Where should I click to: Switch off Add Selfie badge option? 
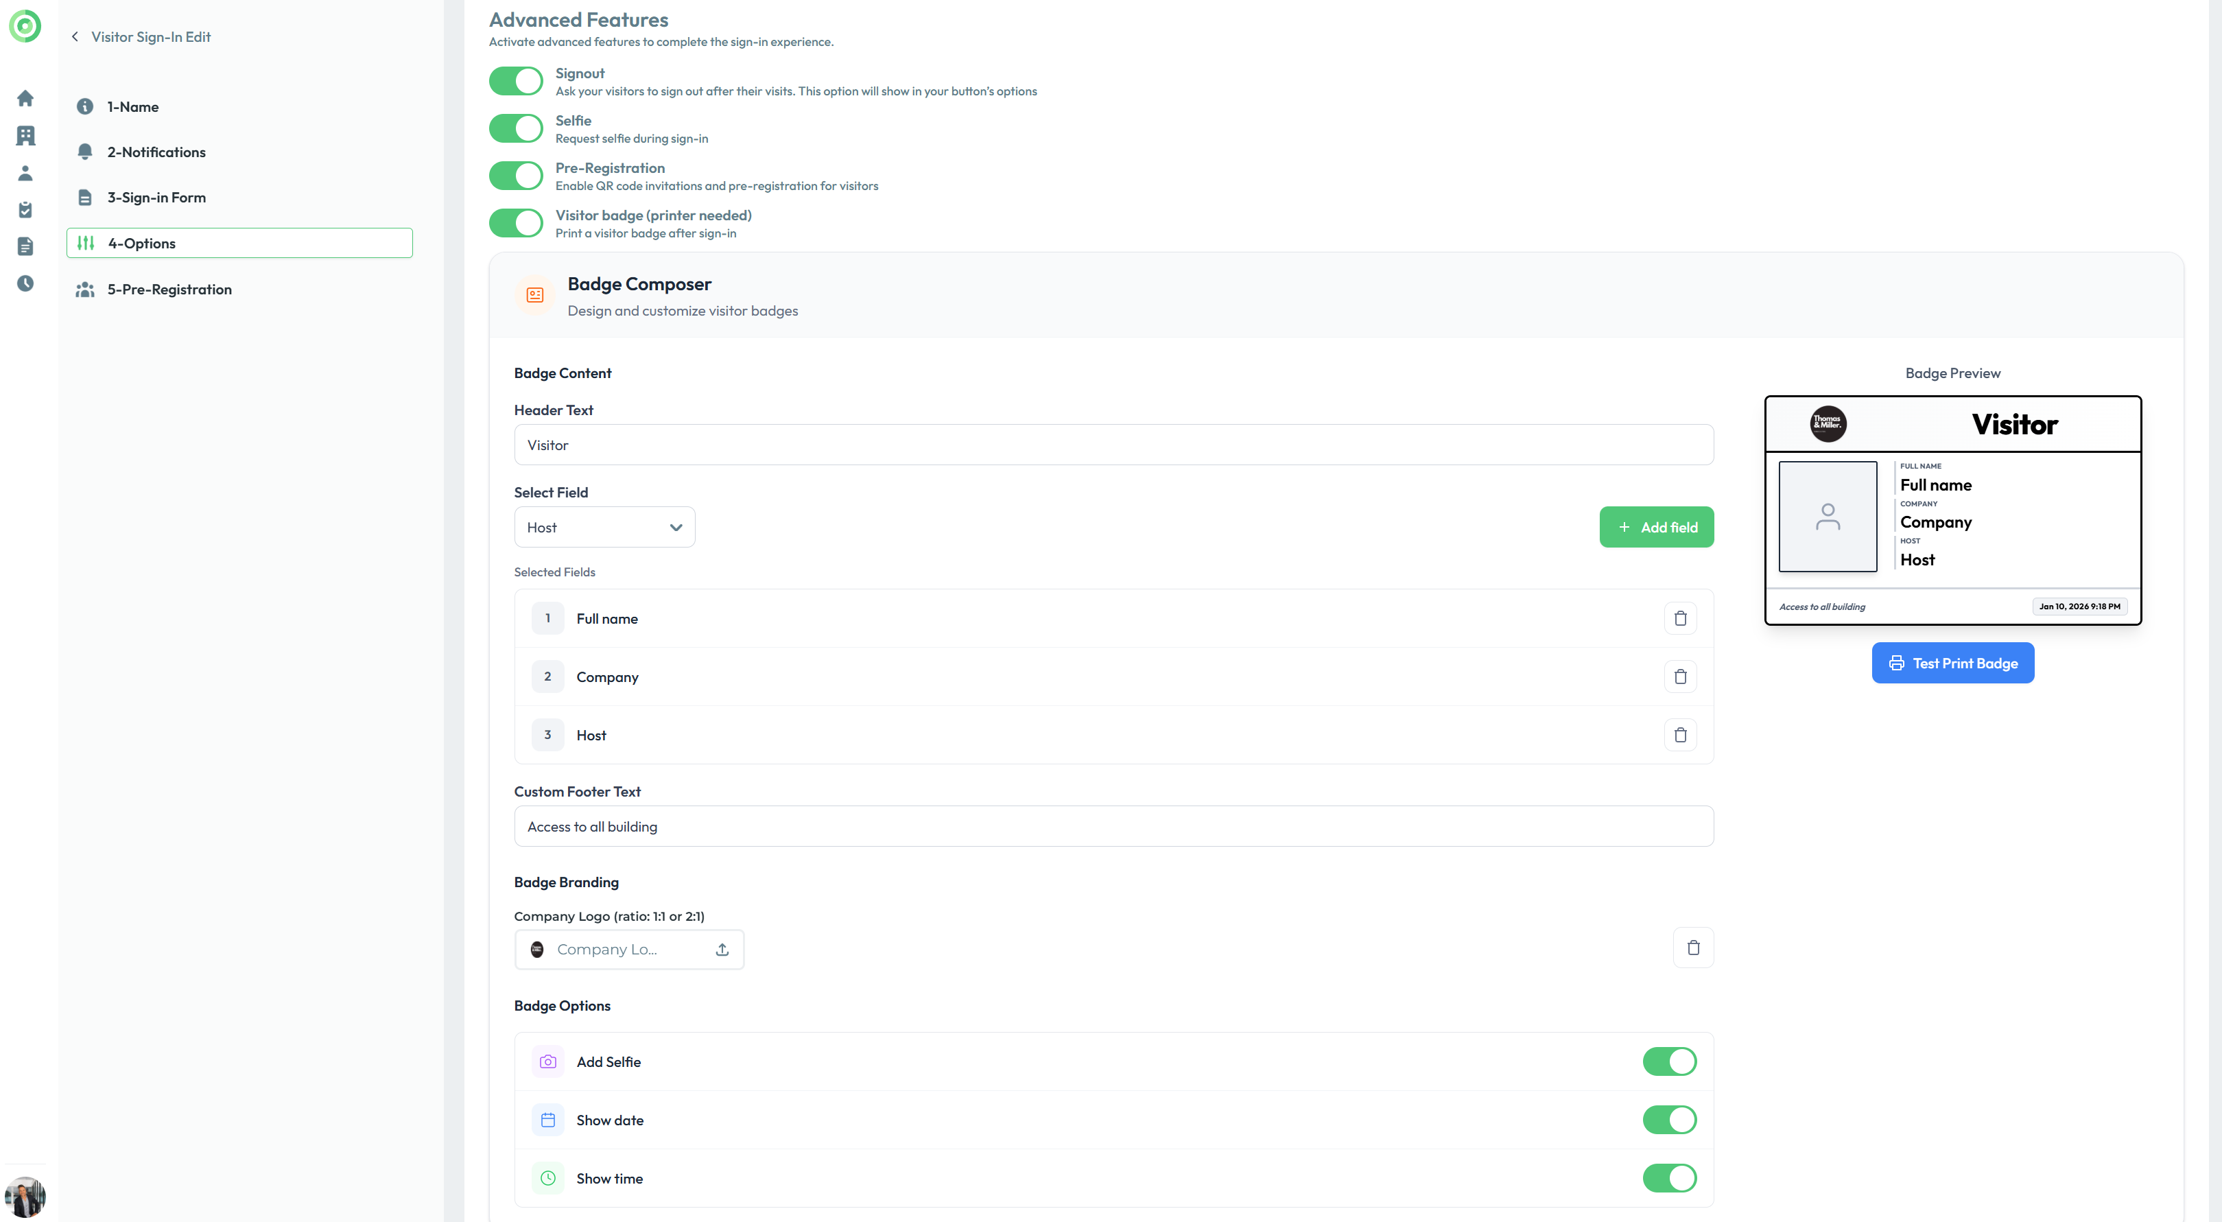click(x=1668, y=1061)
